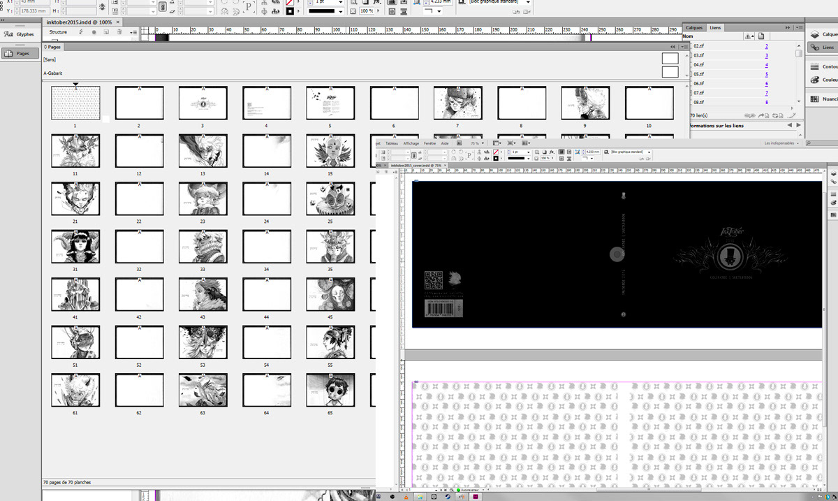Select the [Sans] master page
Viewport: 838px width, 501px height.
coord(50,59)
